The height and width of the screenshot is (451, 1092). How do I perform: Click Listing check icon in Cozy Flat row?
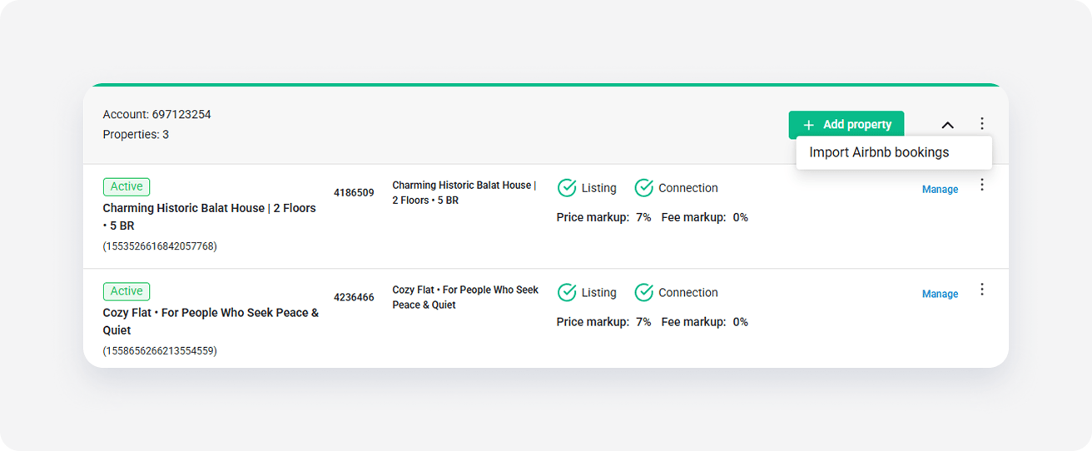(x=567, y=293)
